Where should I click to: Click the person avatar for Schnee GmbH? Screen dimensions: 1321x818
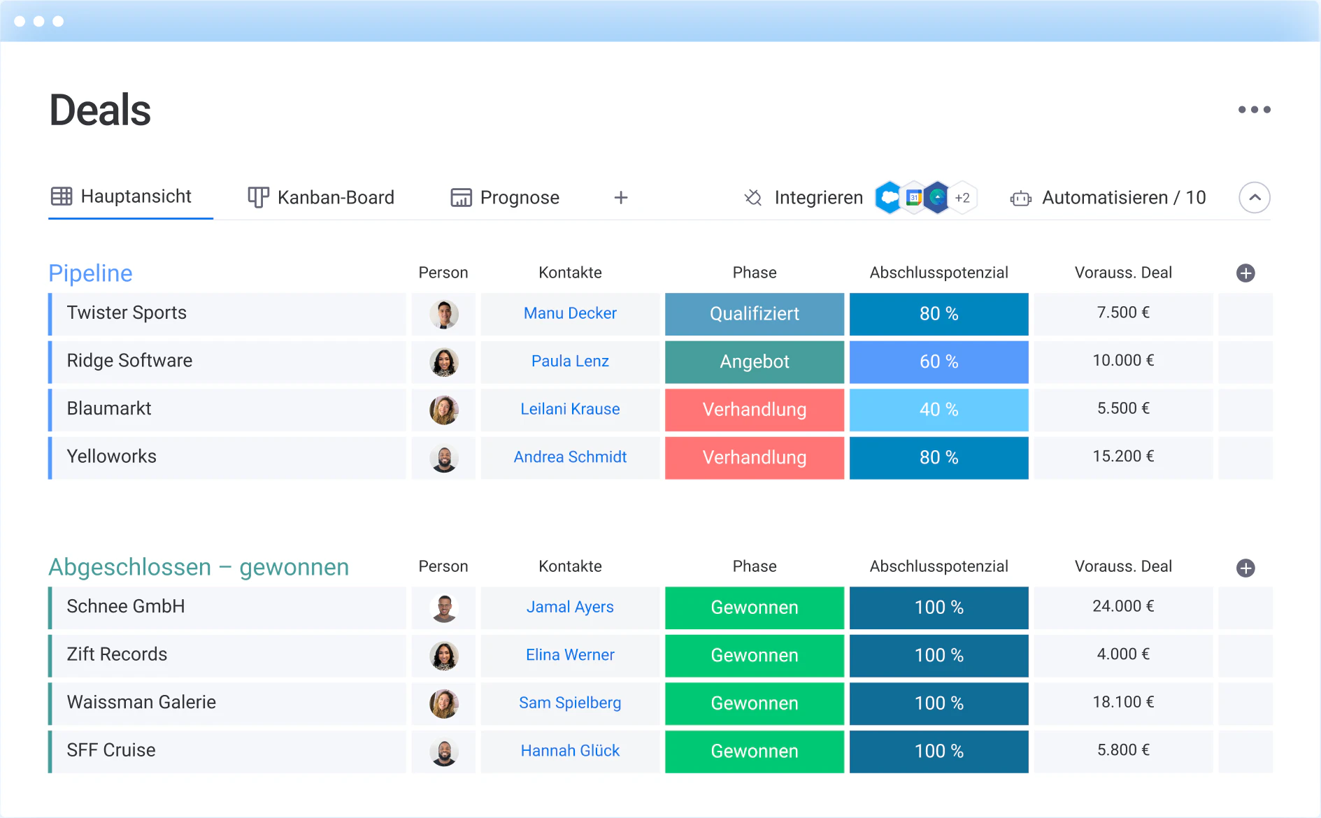[x=444, y=608]
